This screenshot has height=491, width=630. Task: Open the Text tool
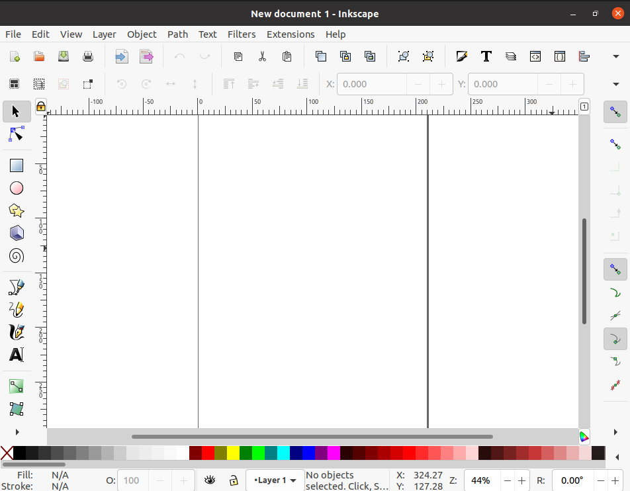pyautogui.click(x=16, y=355)
